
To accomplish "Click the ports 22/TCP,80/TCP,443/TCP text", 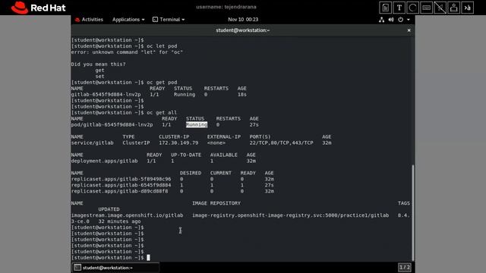I will pyautogui.click(x=282, y=143).
